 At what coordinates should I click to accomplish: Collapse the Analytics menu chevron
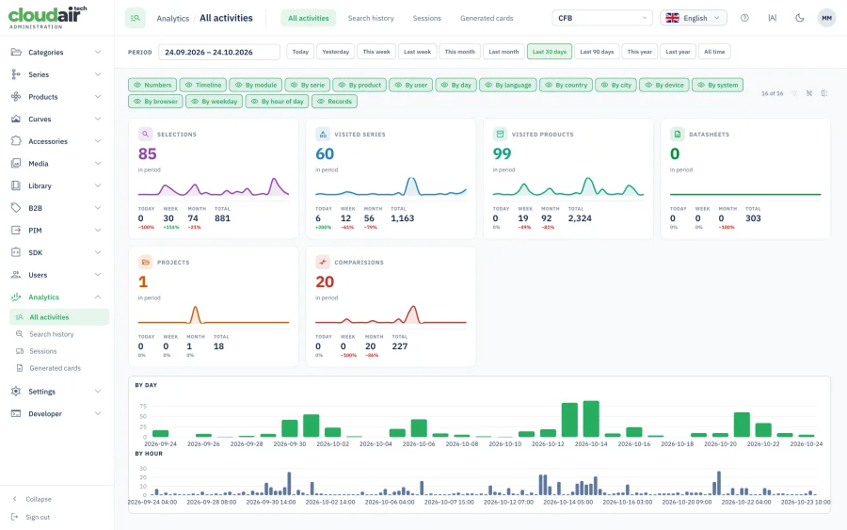coord(98,297)
